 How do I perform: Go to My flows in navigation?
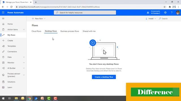[11, 35]
